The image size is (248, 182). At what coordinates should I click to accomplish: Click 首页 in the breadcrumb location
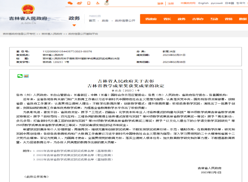pos(92,21)
